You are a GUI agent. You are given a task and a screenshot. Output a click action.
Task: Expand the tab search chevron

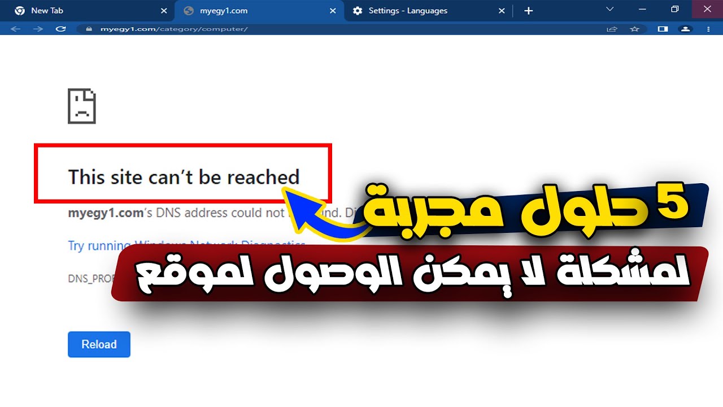609,9
